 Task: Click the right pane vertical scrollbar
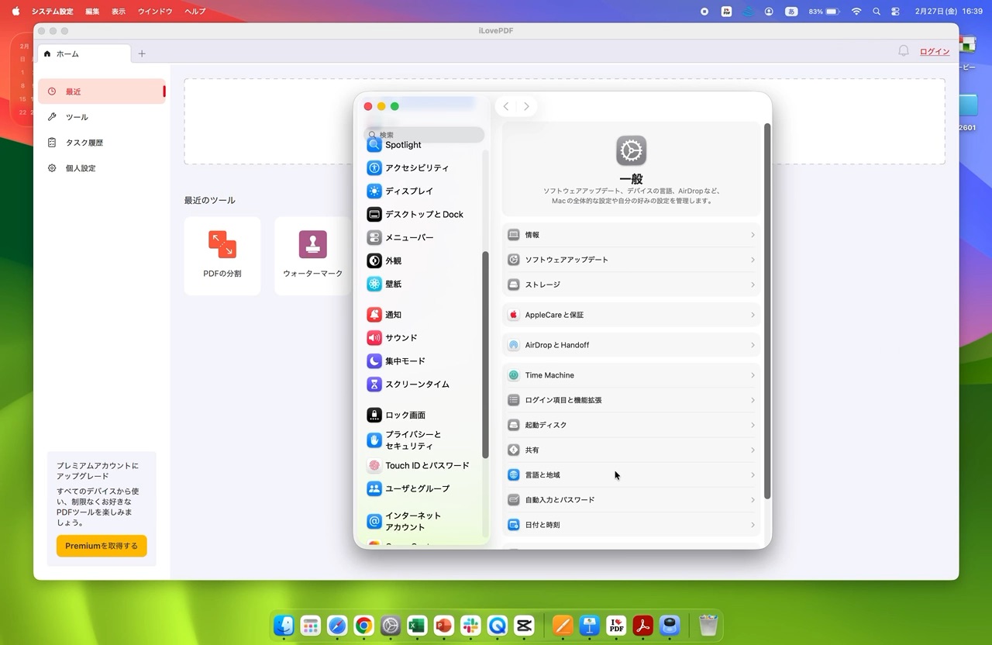[768, 310]
